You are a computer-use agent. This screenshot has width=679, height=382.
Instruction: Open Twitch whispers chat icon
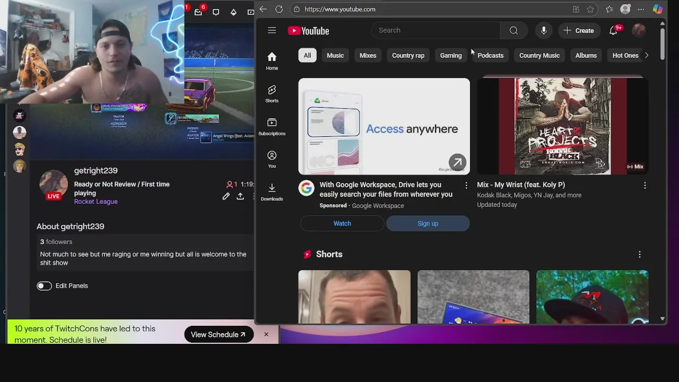coord(216,12)
